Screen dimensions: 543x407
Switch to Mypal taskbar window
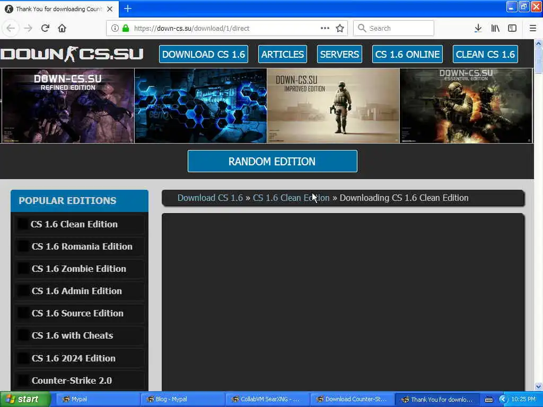pos(97,400)
